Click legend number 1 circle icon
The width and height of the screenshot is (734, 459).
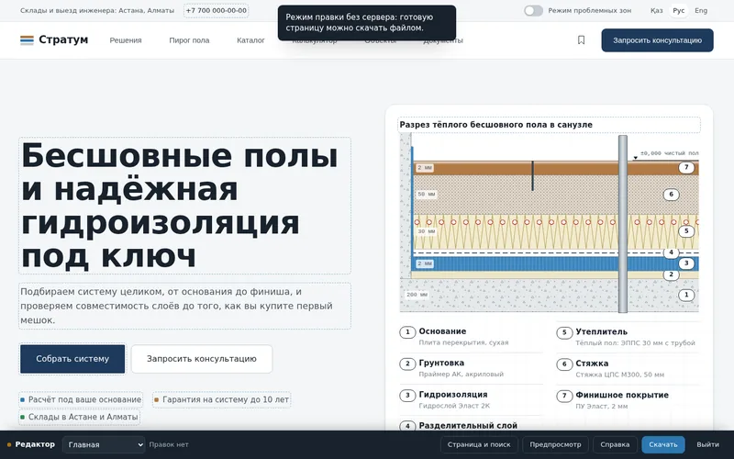(407, 332)
